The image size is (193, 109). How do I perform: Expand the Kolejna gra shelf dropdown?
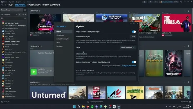click(39, 82)
